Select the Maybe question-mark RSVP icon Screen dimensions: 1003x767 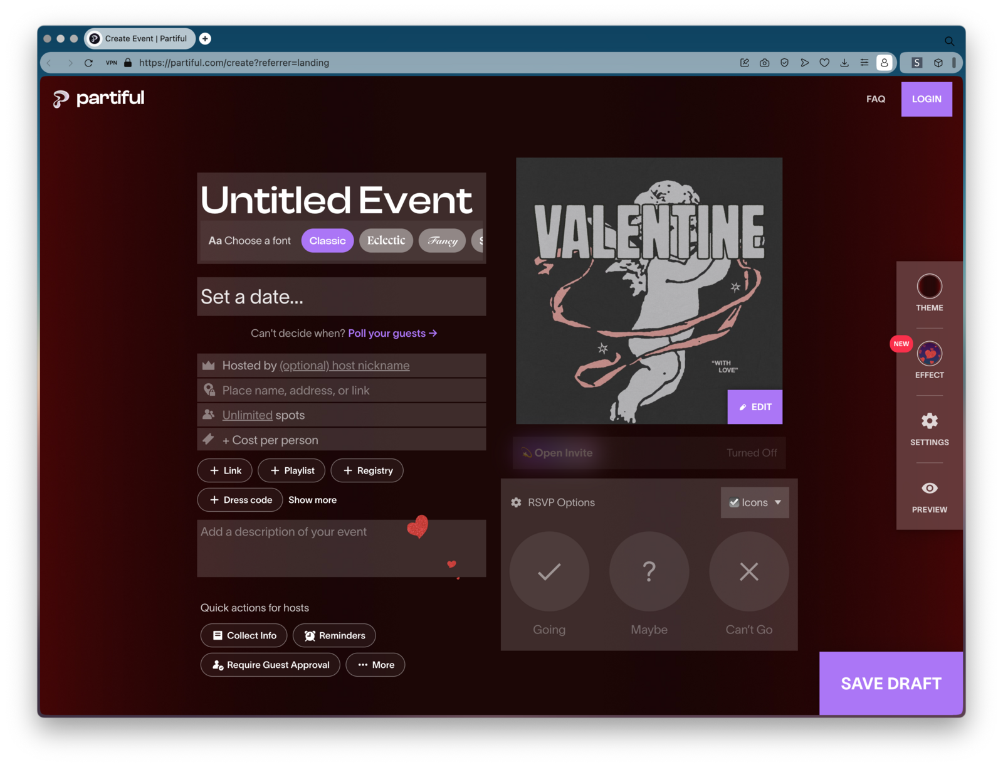tap(649, 571)
